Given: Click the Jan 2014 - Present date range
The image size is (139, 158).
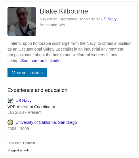Looking at the screenshot, I should (24, 112).
